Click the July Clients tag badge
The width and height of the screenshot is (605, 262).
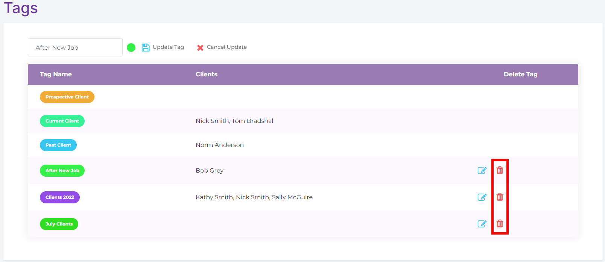point(59,224)
